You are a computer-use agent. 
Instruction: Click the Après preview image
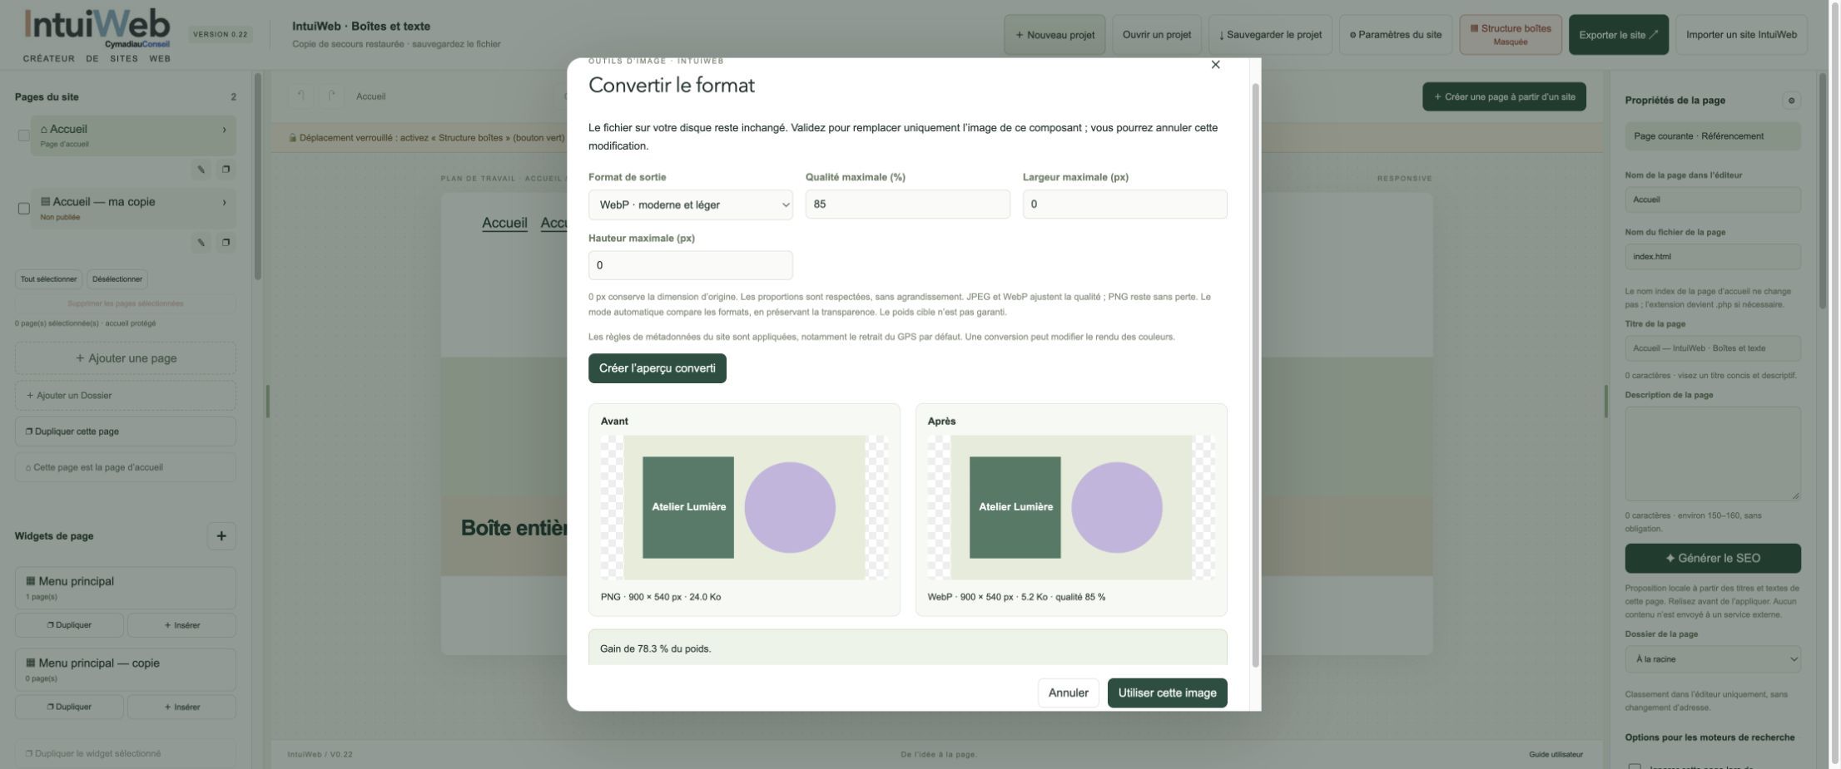pos(1071,507)
